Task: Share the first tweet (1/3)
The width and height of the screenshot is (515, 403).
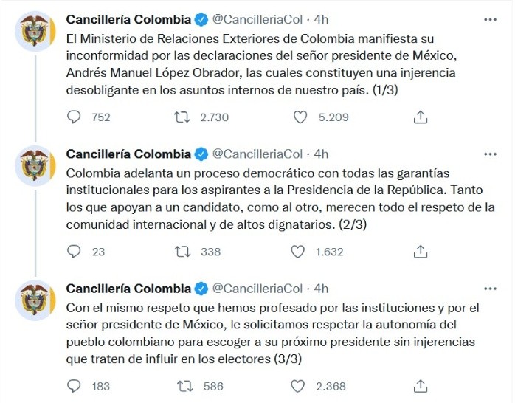Action: (420, 117)
